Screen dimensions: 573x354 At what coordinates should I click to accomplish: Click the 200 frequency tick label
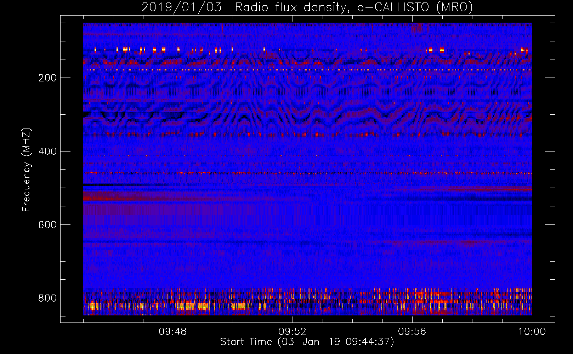pyautogui.click(x=47, y=78)
